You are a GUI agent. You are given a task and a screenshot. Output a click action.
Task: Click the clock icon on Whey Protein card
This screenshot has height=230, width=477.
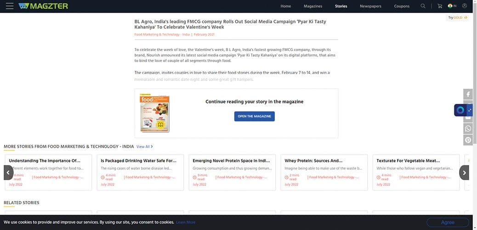tap(286, 177)
